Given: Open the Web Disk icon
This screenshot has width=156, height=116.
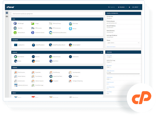Looking at the screenshot, I should [15, 28].
